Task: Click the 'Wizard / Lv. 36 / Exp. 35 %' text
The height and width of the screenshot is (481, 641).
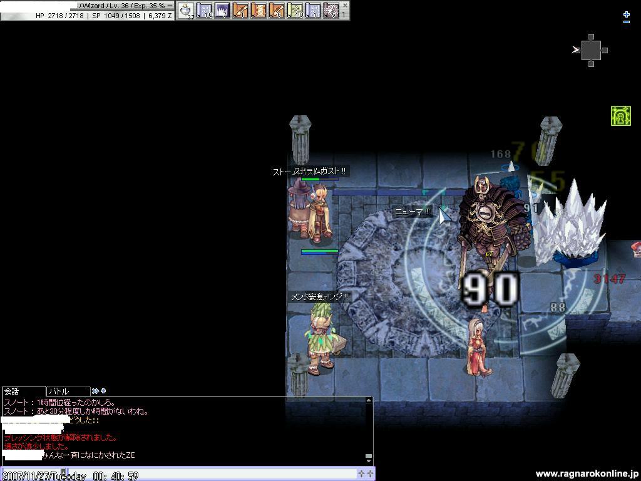Action: click(123, 6)
